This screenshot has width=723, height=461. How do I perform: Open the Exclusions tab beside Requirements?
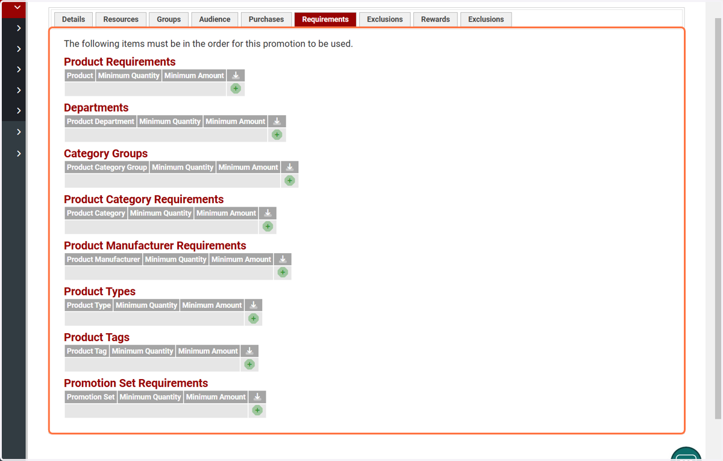click(x=385, y=19)
